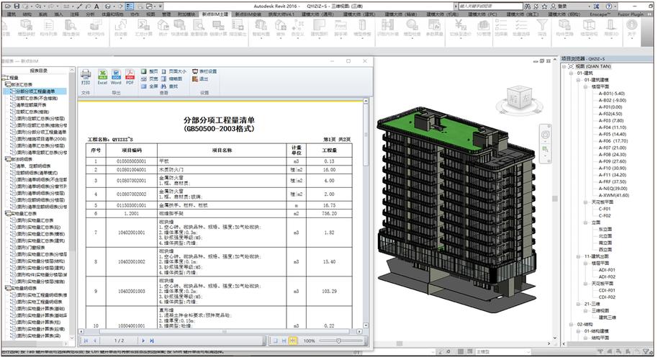658x360 pixels.
Task: Select 页宽 page-width view
Action: click(150, 79)
